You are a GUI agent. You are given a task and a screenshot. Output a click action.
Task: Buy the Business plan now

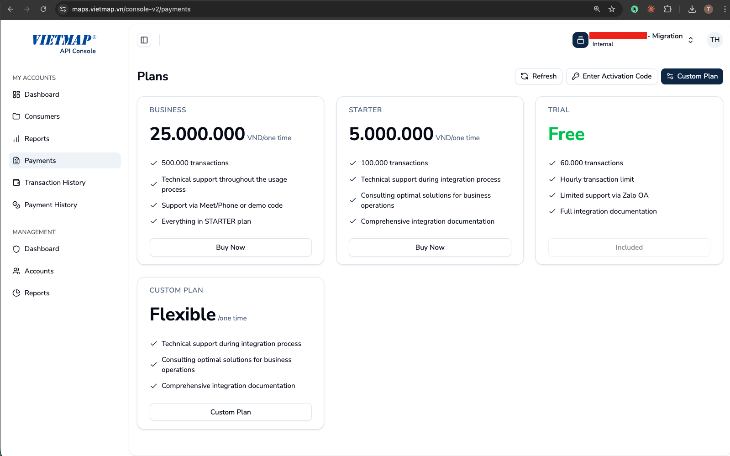tap(231, 247)
